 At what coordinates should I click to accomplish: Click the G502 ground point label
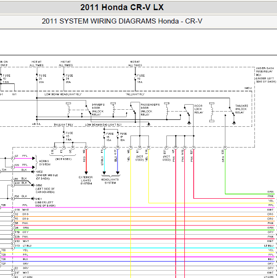39,172
